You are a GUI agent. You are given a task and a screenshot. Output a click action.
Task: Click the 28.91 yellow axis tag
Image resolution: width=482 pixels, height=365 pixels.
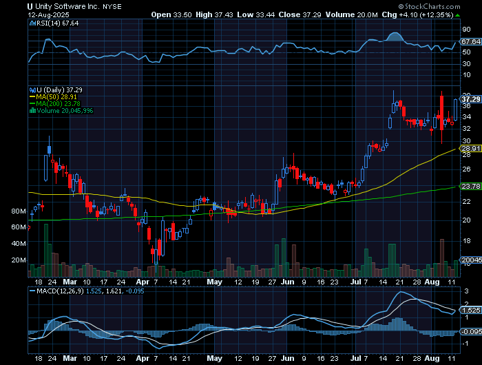(x=470, y=149)
